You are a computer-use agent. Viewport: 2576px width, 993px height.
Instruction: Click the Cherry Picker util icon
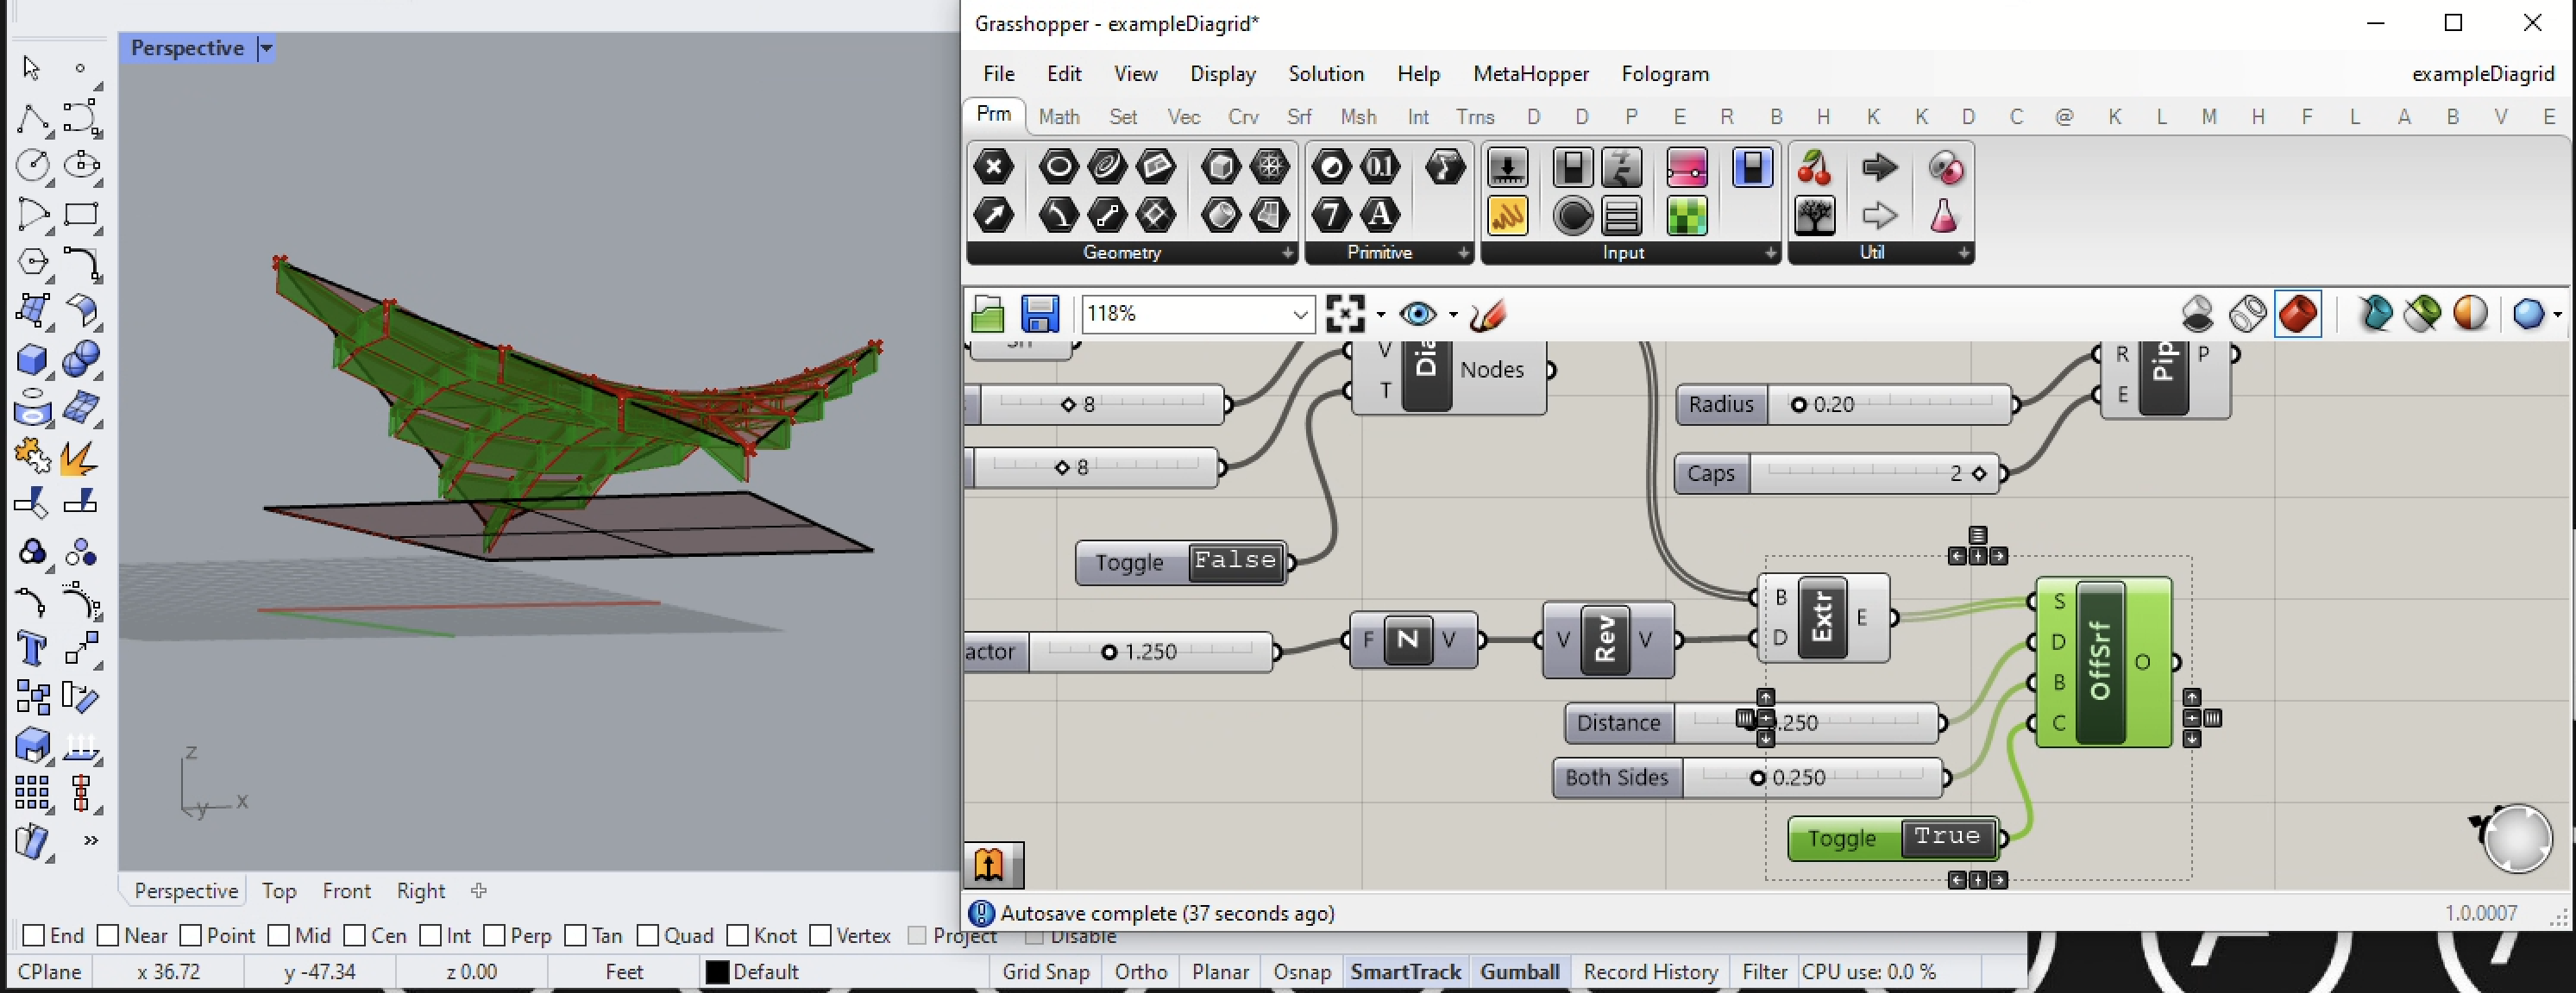[1814, 168]
